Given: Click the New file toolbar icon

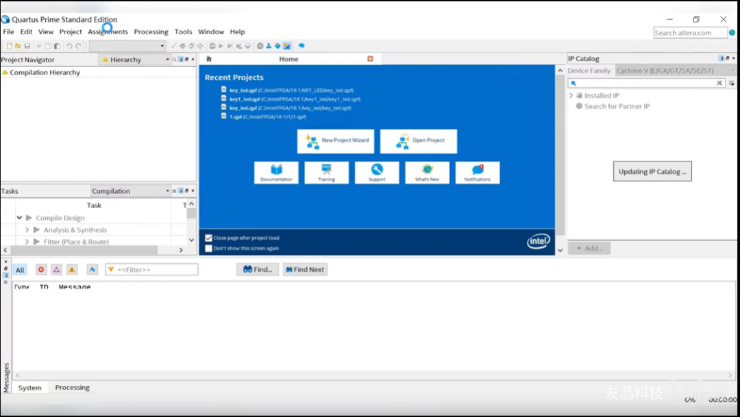Looking at the screenshot, I should (x=9, y=46).
